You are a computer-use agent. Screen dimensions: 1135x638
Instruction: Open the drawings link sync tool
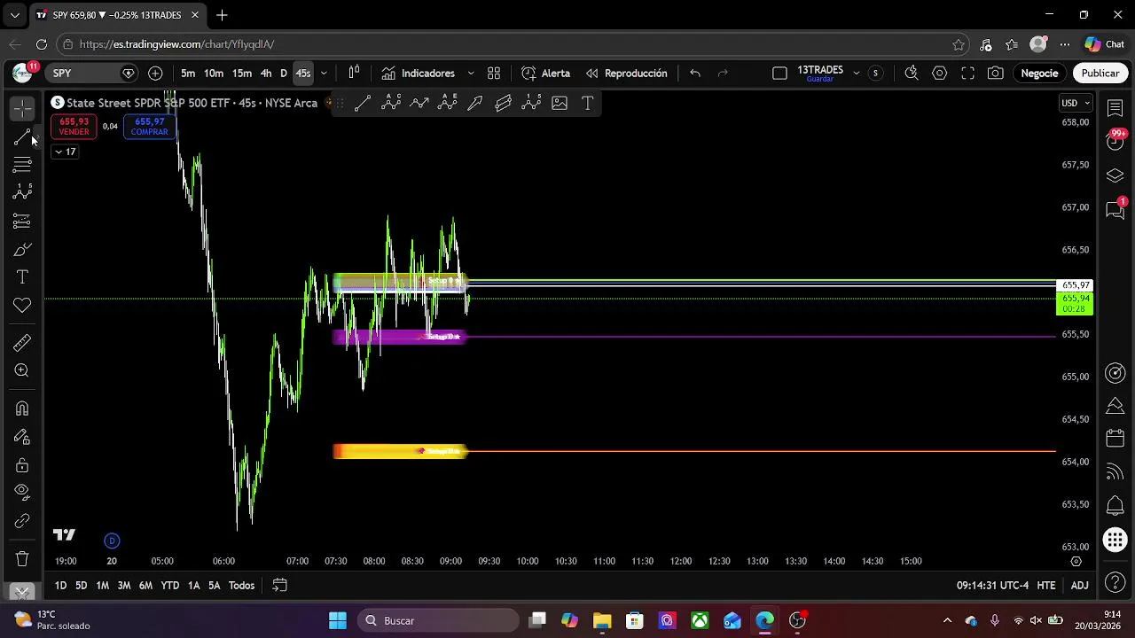pos(22,521)
